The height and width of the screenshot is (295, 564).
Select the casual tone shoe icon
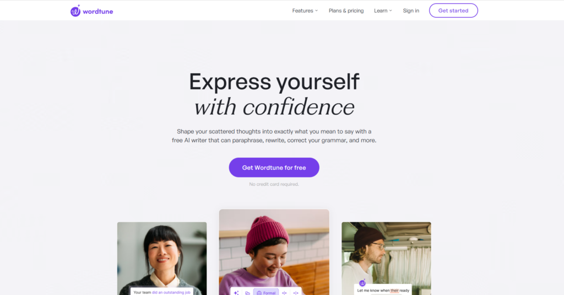point(247,293)
